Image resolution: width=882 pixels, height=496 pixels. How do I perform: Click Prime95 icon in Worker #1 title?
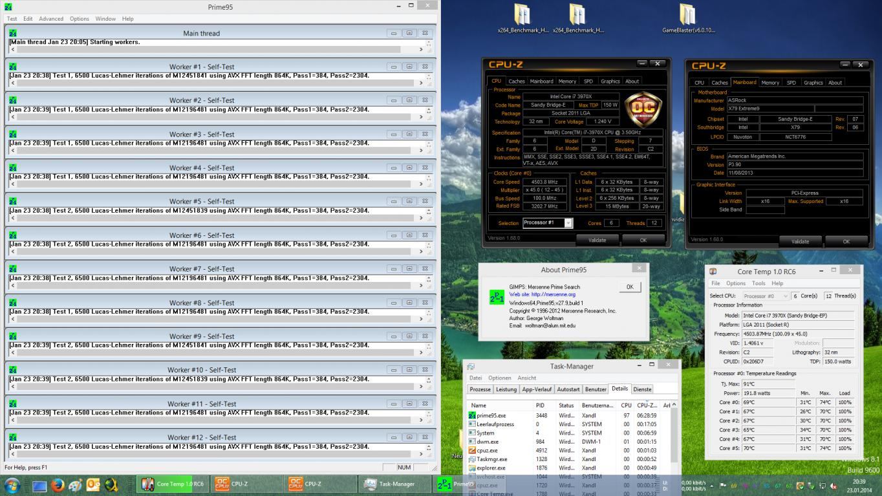pyautogui.click(x=12, y=67)
